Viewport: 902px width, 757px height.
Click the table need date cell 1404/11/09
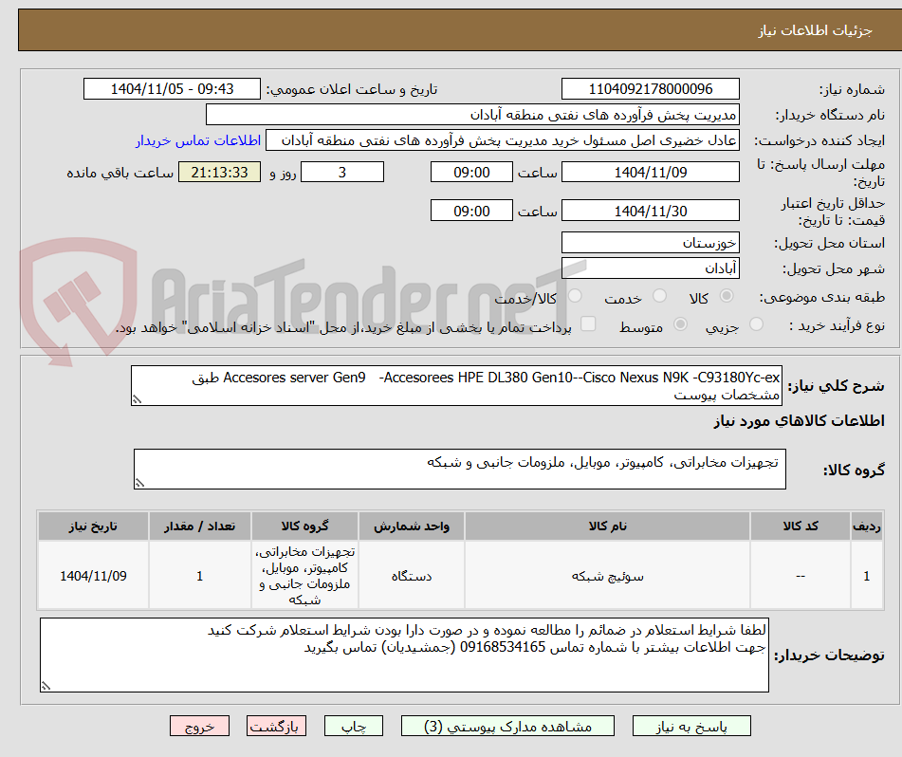pyautogui.click(x=93, y=576)
